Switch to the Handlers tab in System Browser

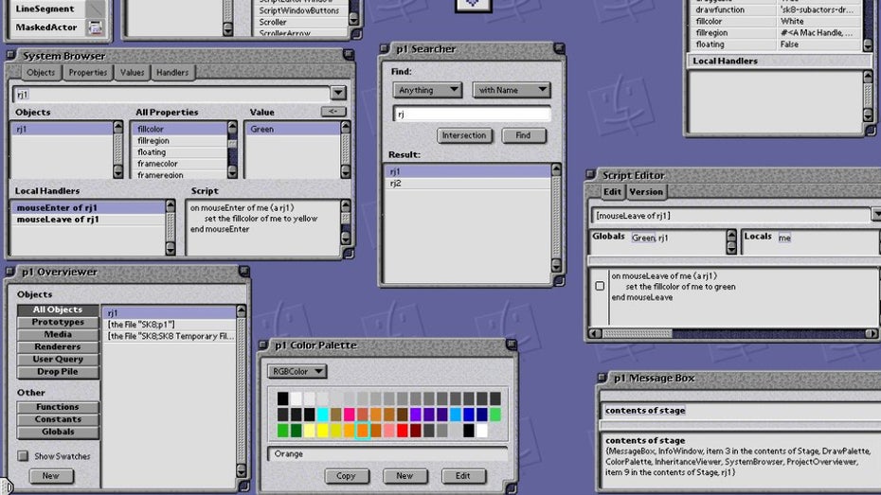click(x=172, y=72)
